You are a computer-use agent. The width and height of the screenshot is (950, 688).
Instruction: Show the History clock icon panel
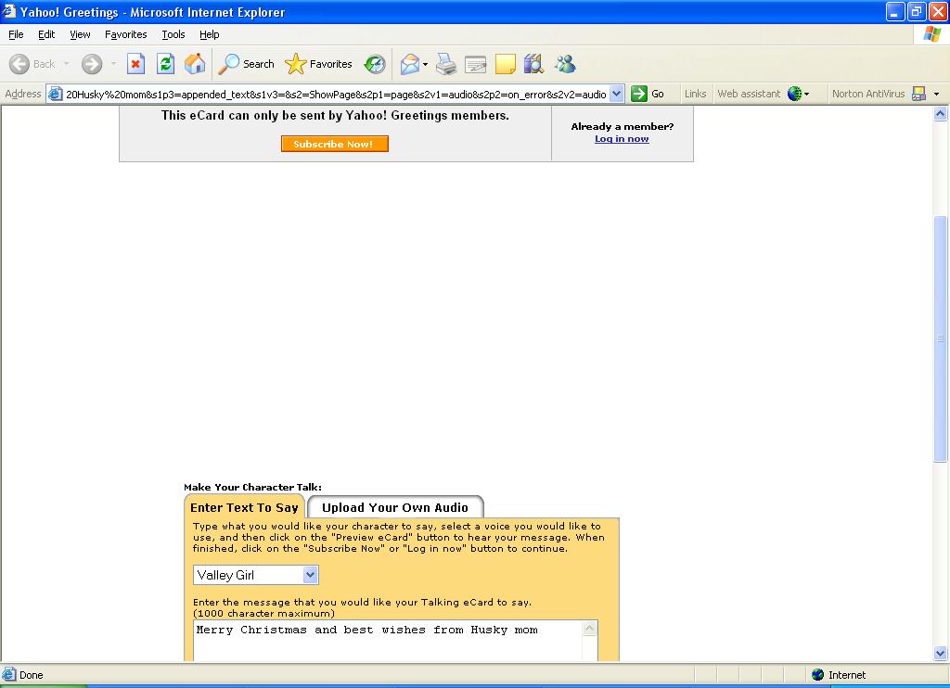click(375, 64)
